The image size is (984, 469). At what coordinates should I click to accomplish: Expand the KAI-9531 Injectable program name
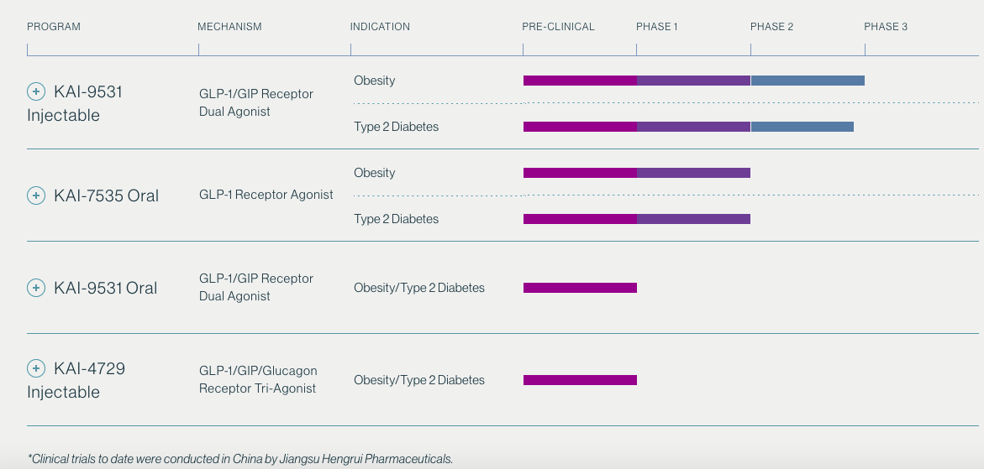[x=76, y=103]
